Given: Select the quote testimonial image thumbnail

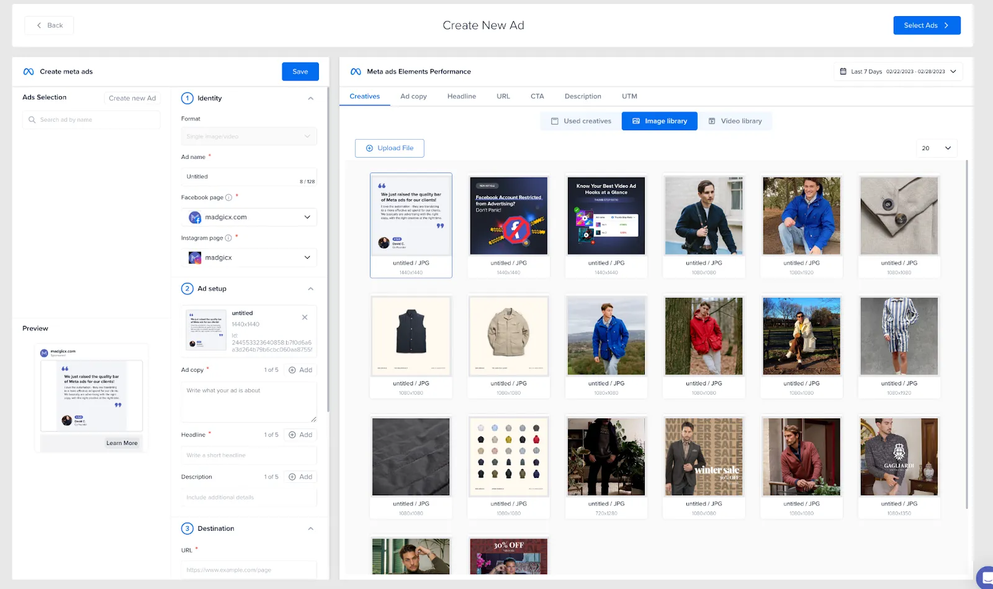Looking at the screenshot, I should (411, 216).
